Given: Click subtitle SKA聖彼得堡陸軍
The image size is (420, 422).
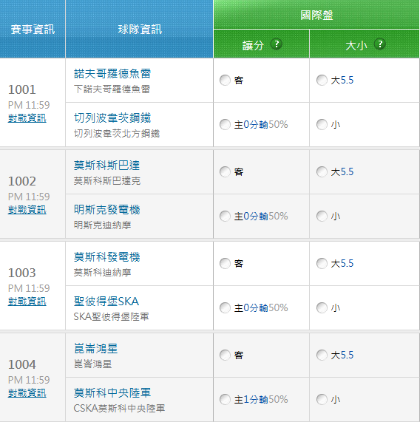Looking at the screenshot, I should pos(111,316).
